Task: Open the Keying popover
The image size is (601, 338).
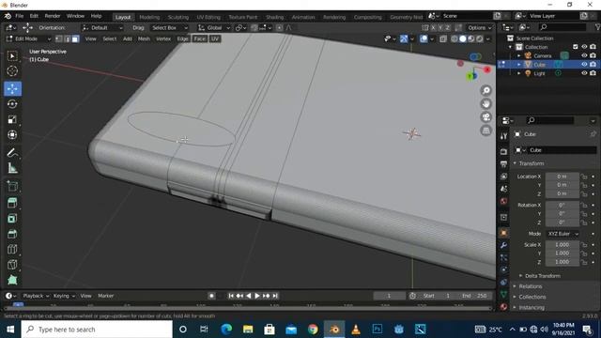Action: pyautogui.click(x=64, y=296)
